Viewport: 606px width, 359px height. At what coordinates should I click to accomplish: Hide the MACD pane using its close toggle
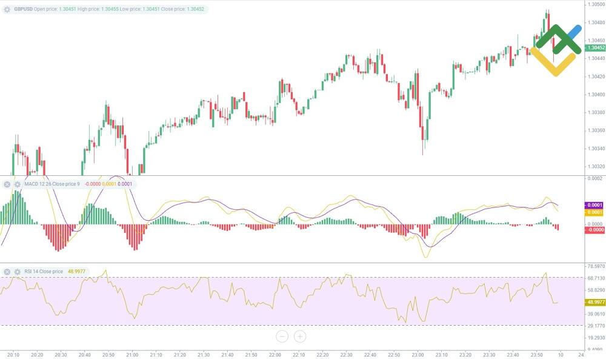click(7, 184)
